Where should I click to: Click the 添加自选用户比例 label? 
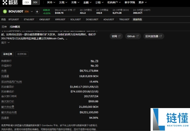[12, 82]
